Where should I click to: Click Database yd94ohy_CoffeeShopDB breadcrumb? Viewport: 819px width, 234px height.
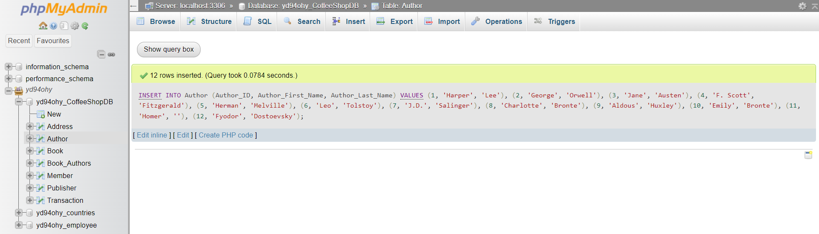[303, 6]
